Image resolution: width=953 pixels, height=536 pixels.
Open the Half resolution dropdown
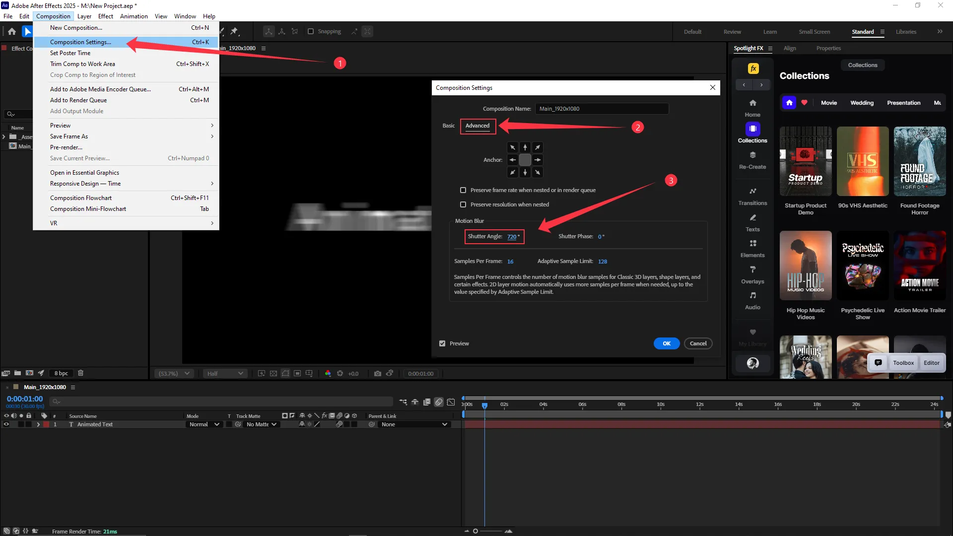click(225, 373)
